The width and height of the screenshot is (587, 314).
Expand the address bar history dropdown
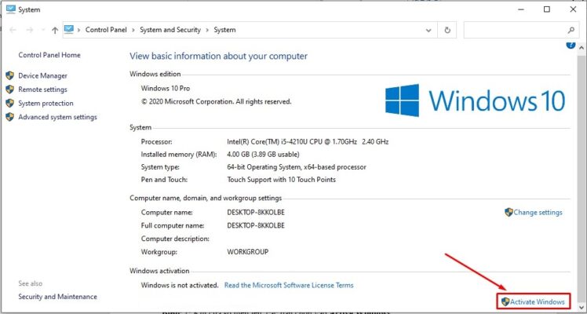(x=428, y=31)
